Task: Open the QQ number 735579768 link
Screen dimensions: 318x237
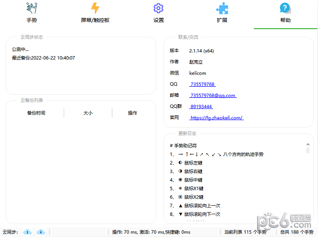Action: coord(202,84)
